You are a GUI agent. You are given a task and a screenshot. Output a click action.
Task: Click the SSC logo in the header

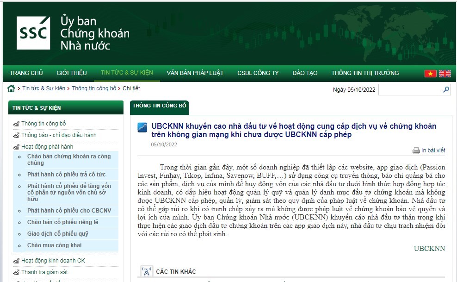33,33
